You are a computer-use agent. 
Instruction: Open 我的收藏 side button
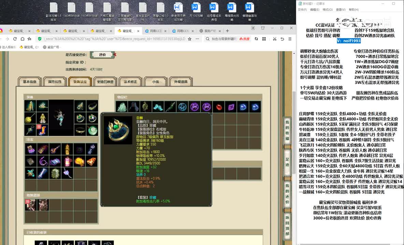click(x=287, y=130)
